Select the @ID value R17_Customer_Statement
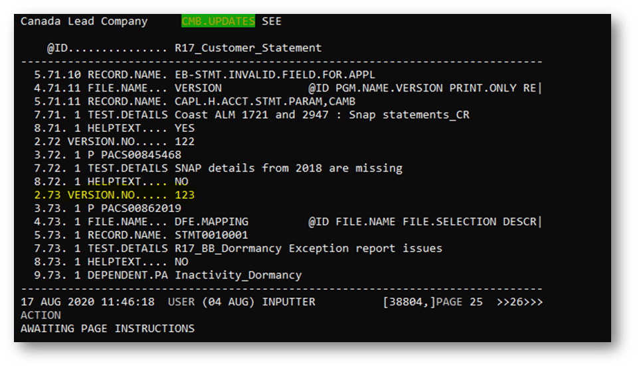The width and height of the screenshot is (639, 370). [x=248, y=48]
